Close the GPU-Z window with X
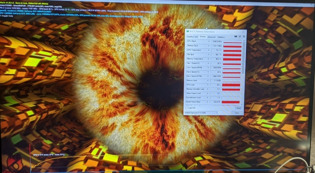The width and height of the screenshot is (315, 173). point(243,32)
